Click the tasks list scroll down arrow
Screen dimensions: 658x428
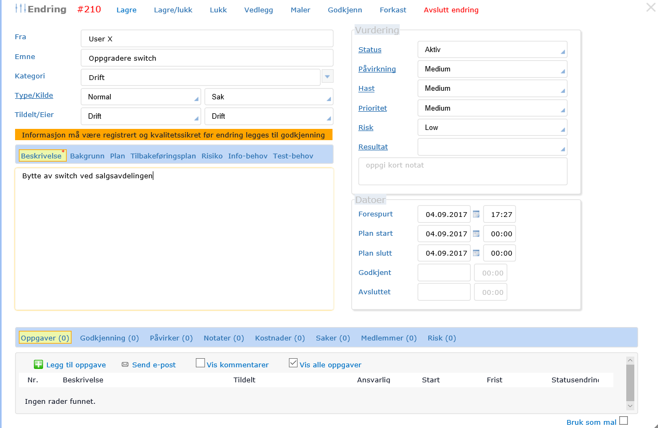click(x=630, y=407)
